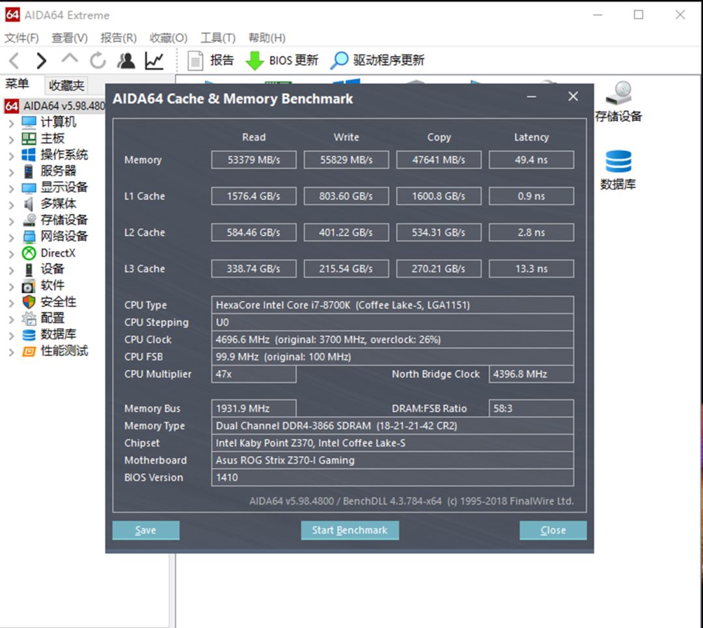
Task: Open the 收藏(O) menu
Action: pos(169,38)
